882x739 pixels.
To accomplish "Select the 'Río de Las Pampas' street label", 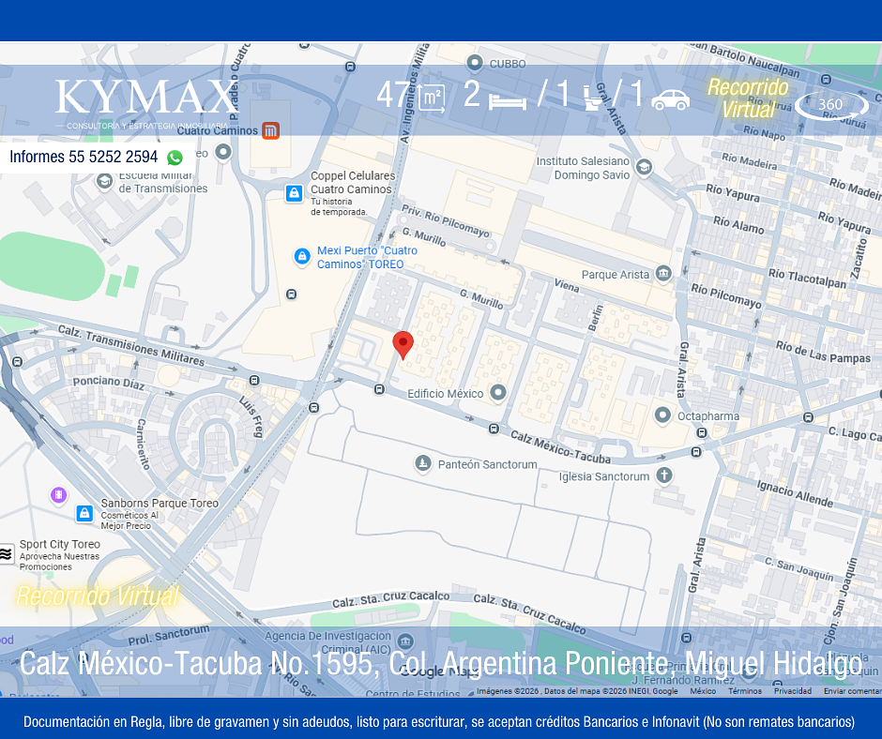I will coord(823,352).
